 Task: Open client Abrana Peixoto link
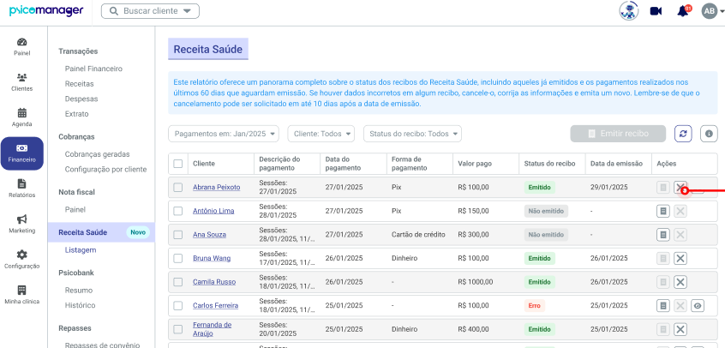pyautogui.click(x=217, y=188)
